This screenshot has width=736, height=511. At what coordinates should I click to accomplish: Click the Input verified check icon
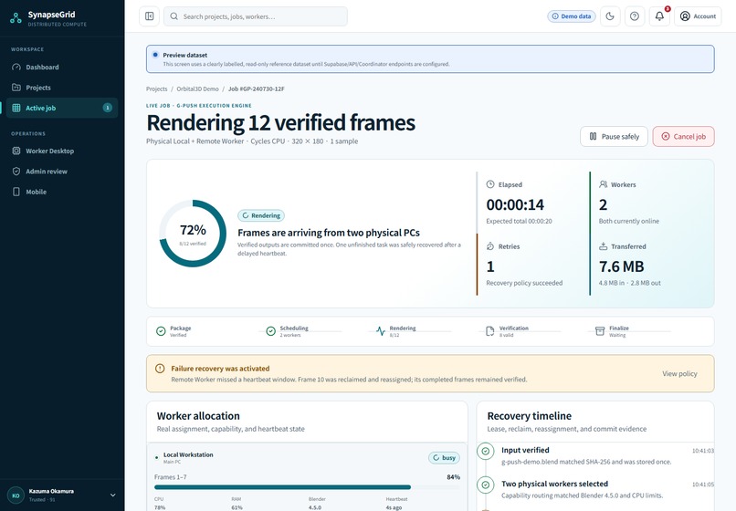[486, 452]
